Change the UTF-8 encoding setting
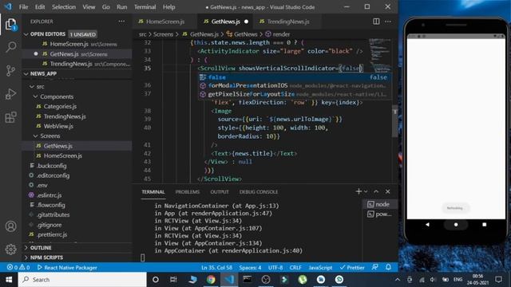 click(x=275, y=268)
